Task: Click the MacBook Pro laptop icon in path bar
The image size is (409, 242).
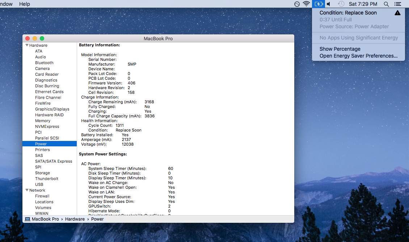Action: pos(28,219)
